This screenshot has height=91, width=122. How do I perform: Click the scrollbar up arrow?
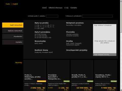[x=121, y=1]
